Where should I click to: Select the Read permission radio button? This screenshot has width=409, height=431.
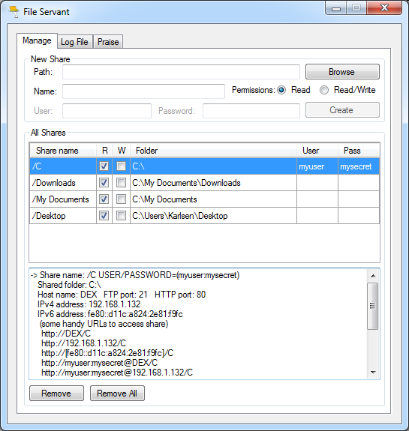pos(281,90)
